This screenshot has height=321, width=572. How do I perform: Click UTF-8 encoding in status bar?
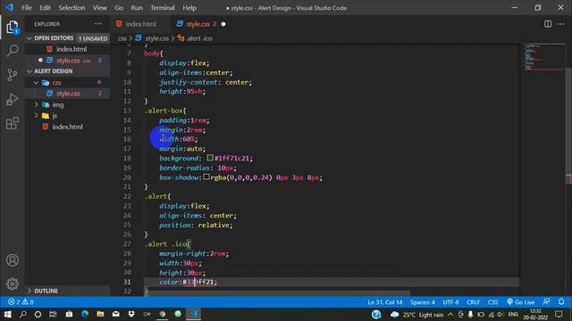(450, 302)
